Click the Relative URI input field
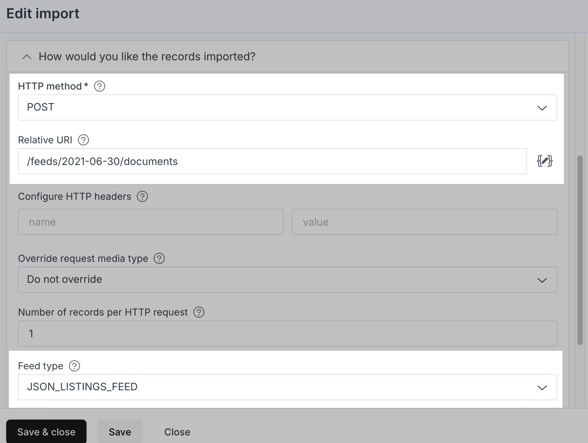The height and width of the screenshot is (443, 588). tap(272, 161)
